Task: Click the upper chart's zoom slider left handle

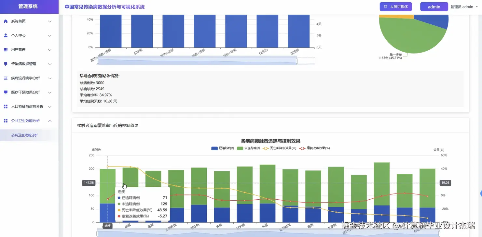Action: tap(97, 61)
